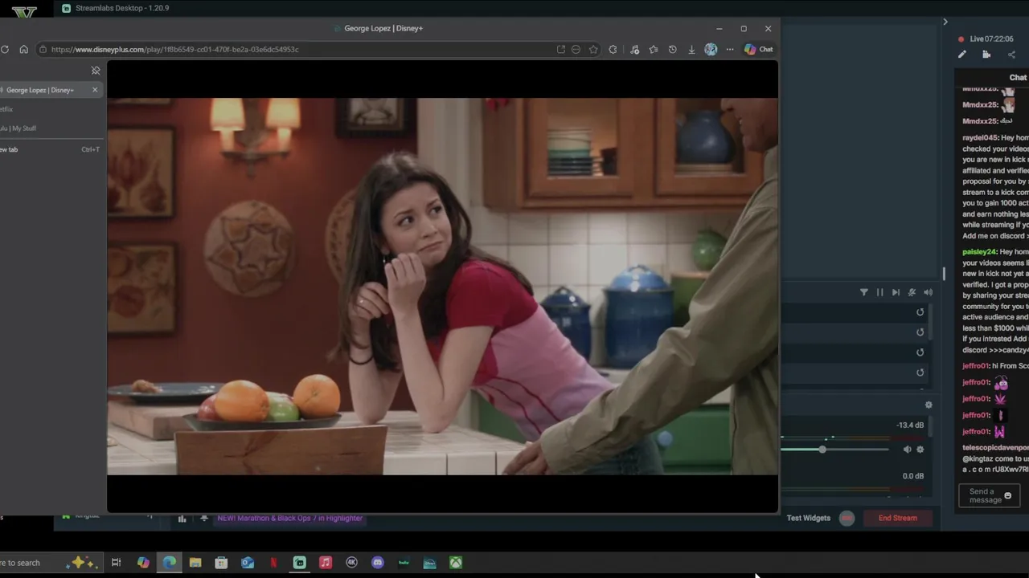Add this page to favorites star
Viewport: 1029px width, 578px height.
point(593,49)
